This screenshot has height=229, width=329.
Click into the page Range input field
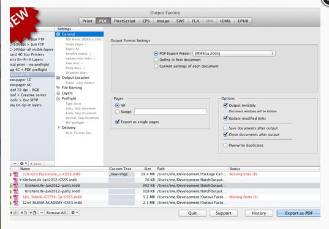(x=170, y=112)
